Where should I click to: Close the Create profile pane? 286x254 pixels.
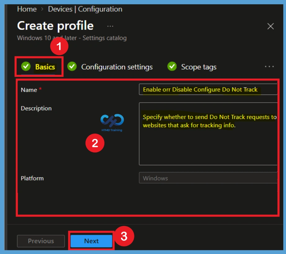pyautogui.click(x=270, y=26)
